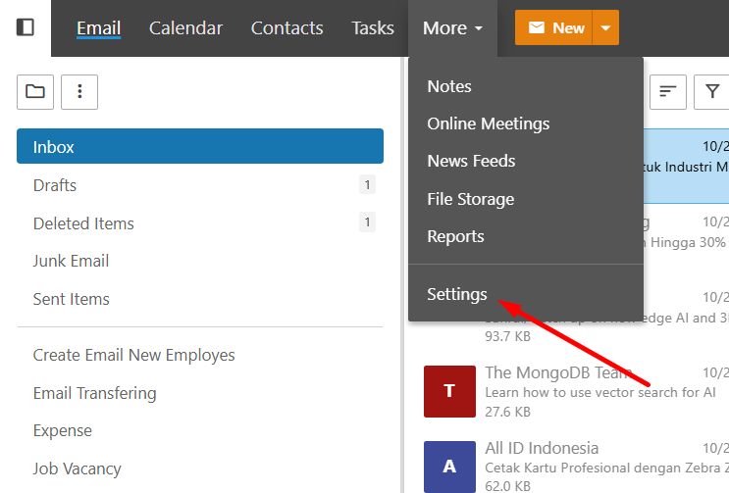Open News Feeds menu entry
This screenshot has width=729, height=493.
point(471,161)
